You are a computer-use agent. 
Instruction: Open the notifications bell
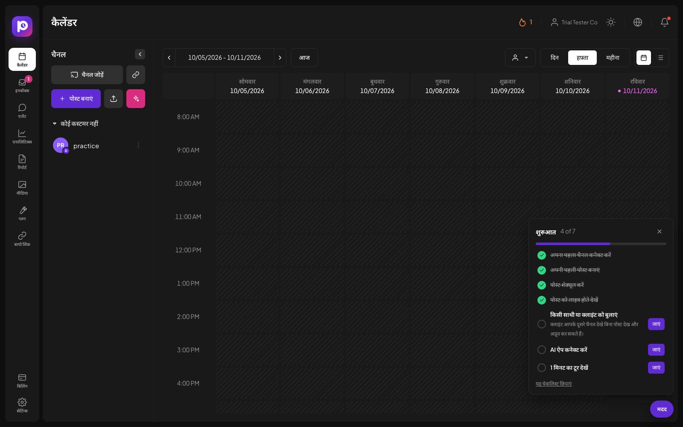[x=665, y=22]
